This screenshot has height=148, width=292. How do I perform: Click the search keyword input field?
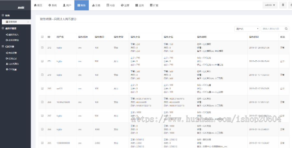pos(273,29)
